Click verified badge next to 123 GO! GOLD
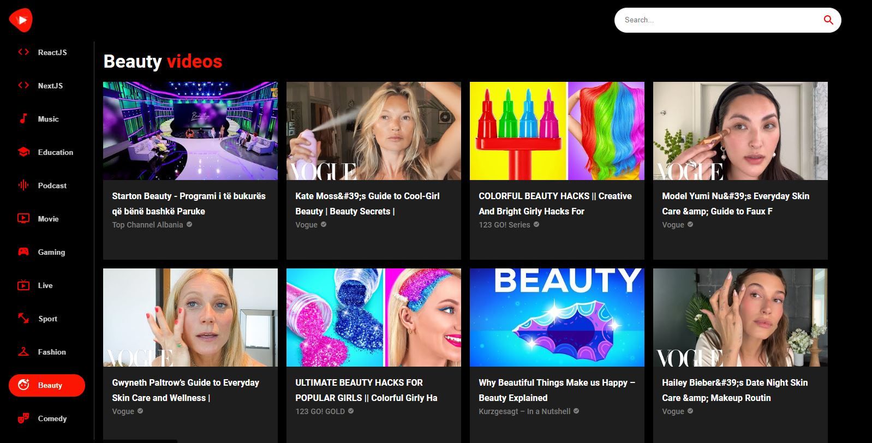The width and height of the screenshot is (872, 443). [351, 411]
